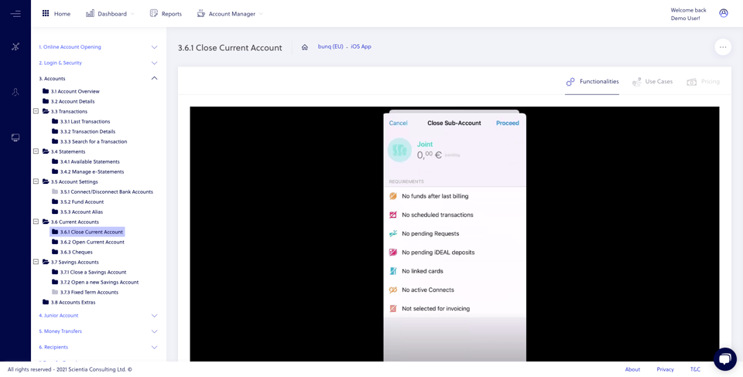Click the person icon in left rail

[15, 92]
